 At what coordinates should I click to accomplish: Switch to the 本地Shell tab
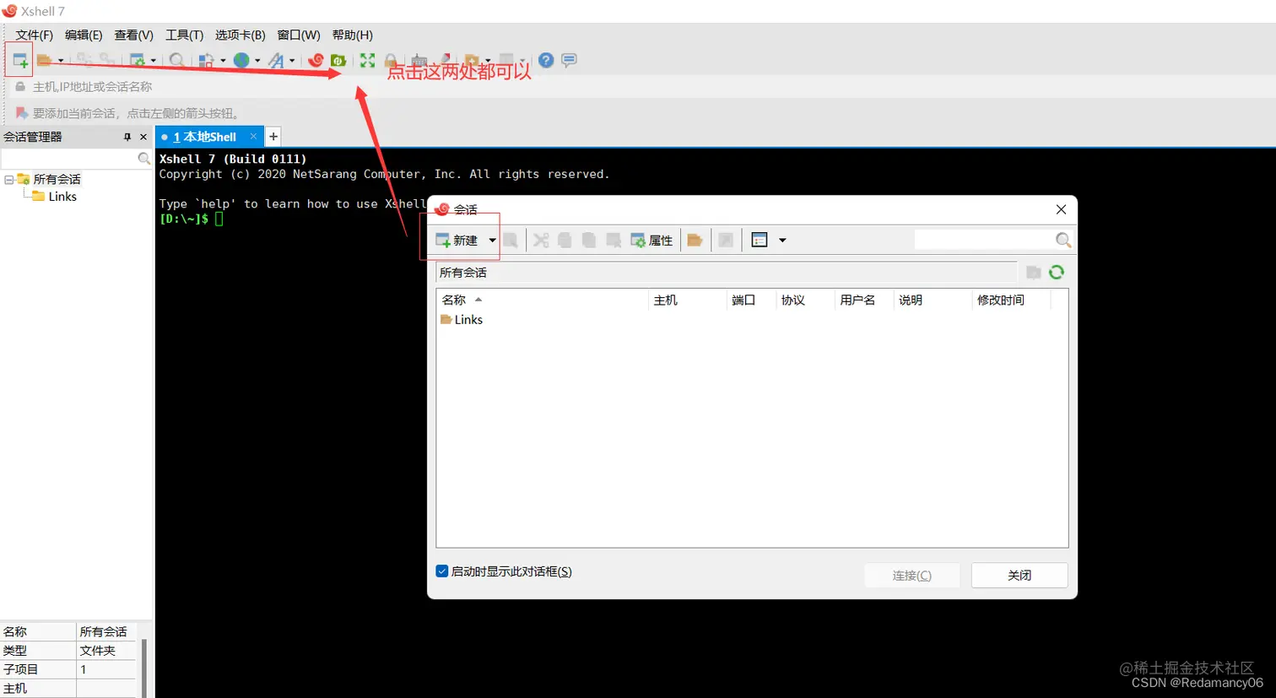tap(205, 137)
